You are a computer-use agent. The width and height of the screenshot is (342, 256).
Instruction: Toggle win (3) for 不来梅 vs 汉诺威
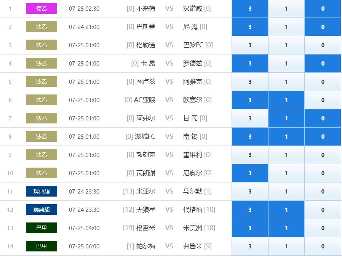point(250,8)
